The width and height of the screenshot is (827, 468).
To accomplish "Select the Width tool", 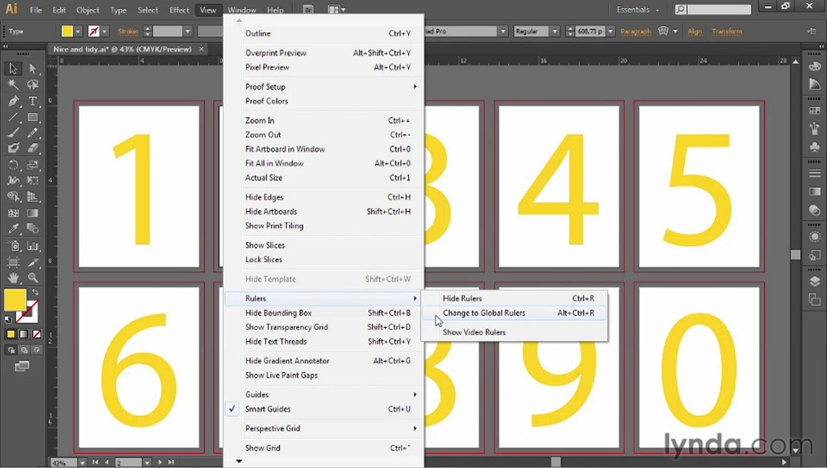I will [13, 181].
